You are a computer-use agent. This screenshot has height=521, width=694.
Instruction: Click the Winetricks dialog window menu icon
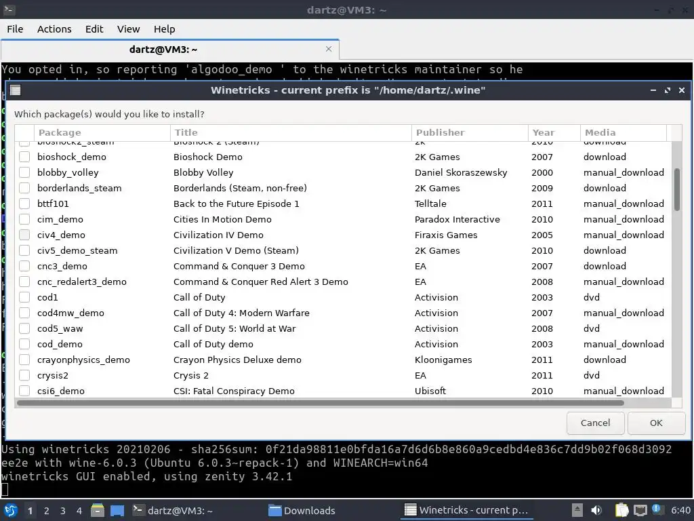(x=16, y=90)
